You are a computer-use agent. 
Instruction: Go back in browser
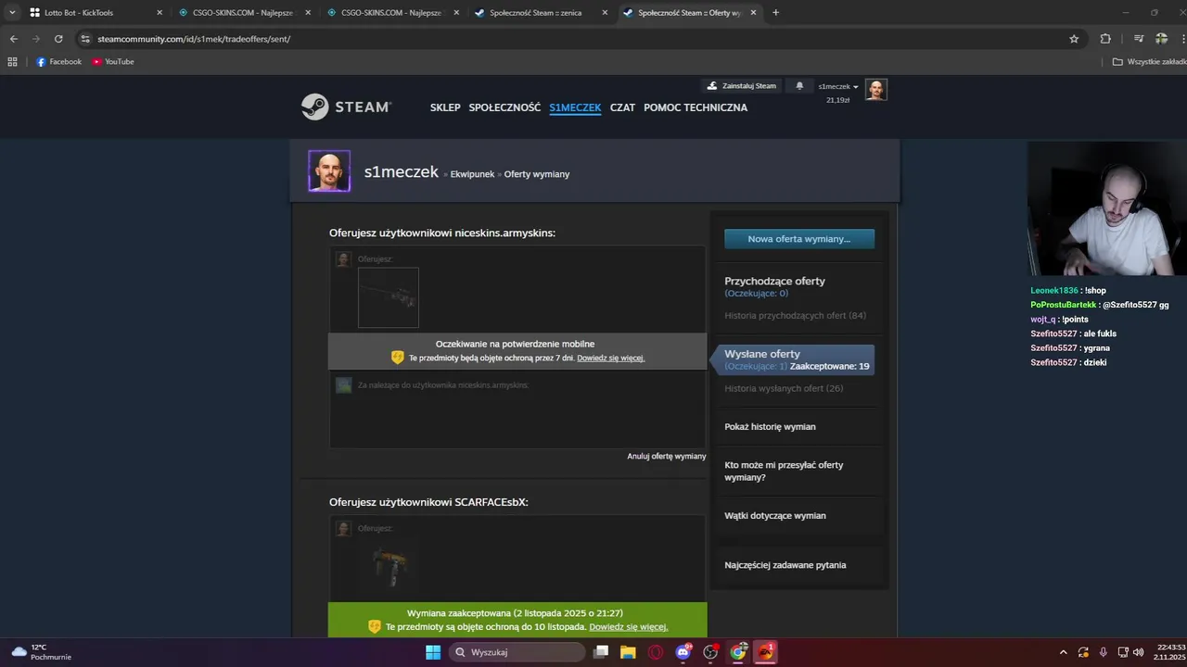pyautogui.click(x=13, y=39)
